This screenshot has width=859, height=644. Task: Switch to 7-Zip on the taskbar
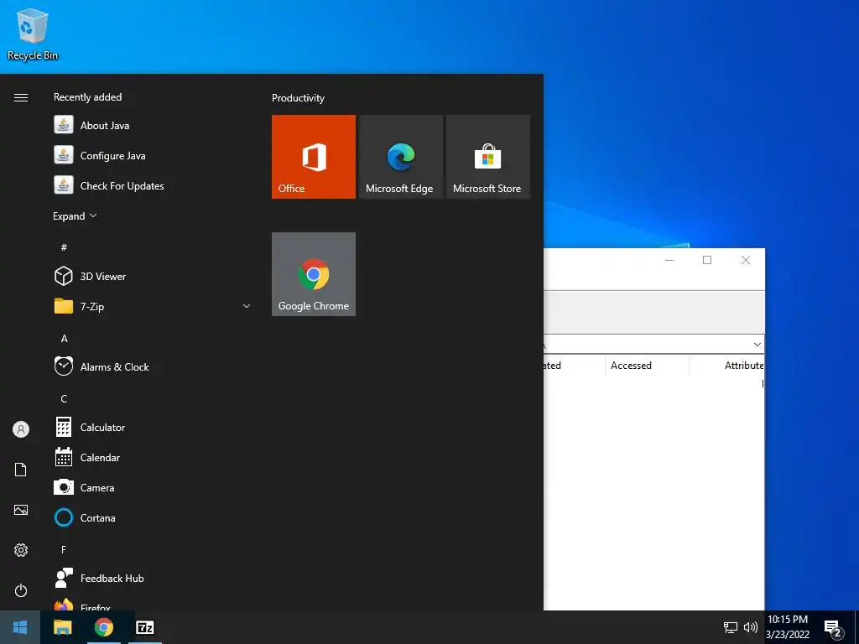pos(145,627)
